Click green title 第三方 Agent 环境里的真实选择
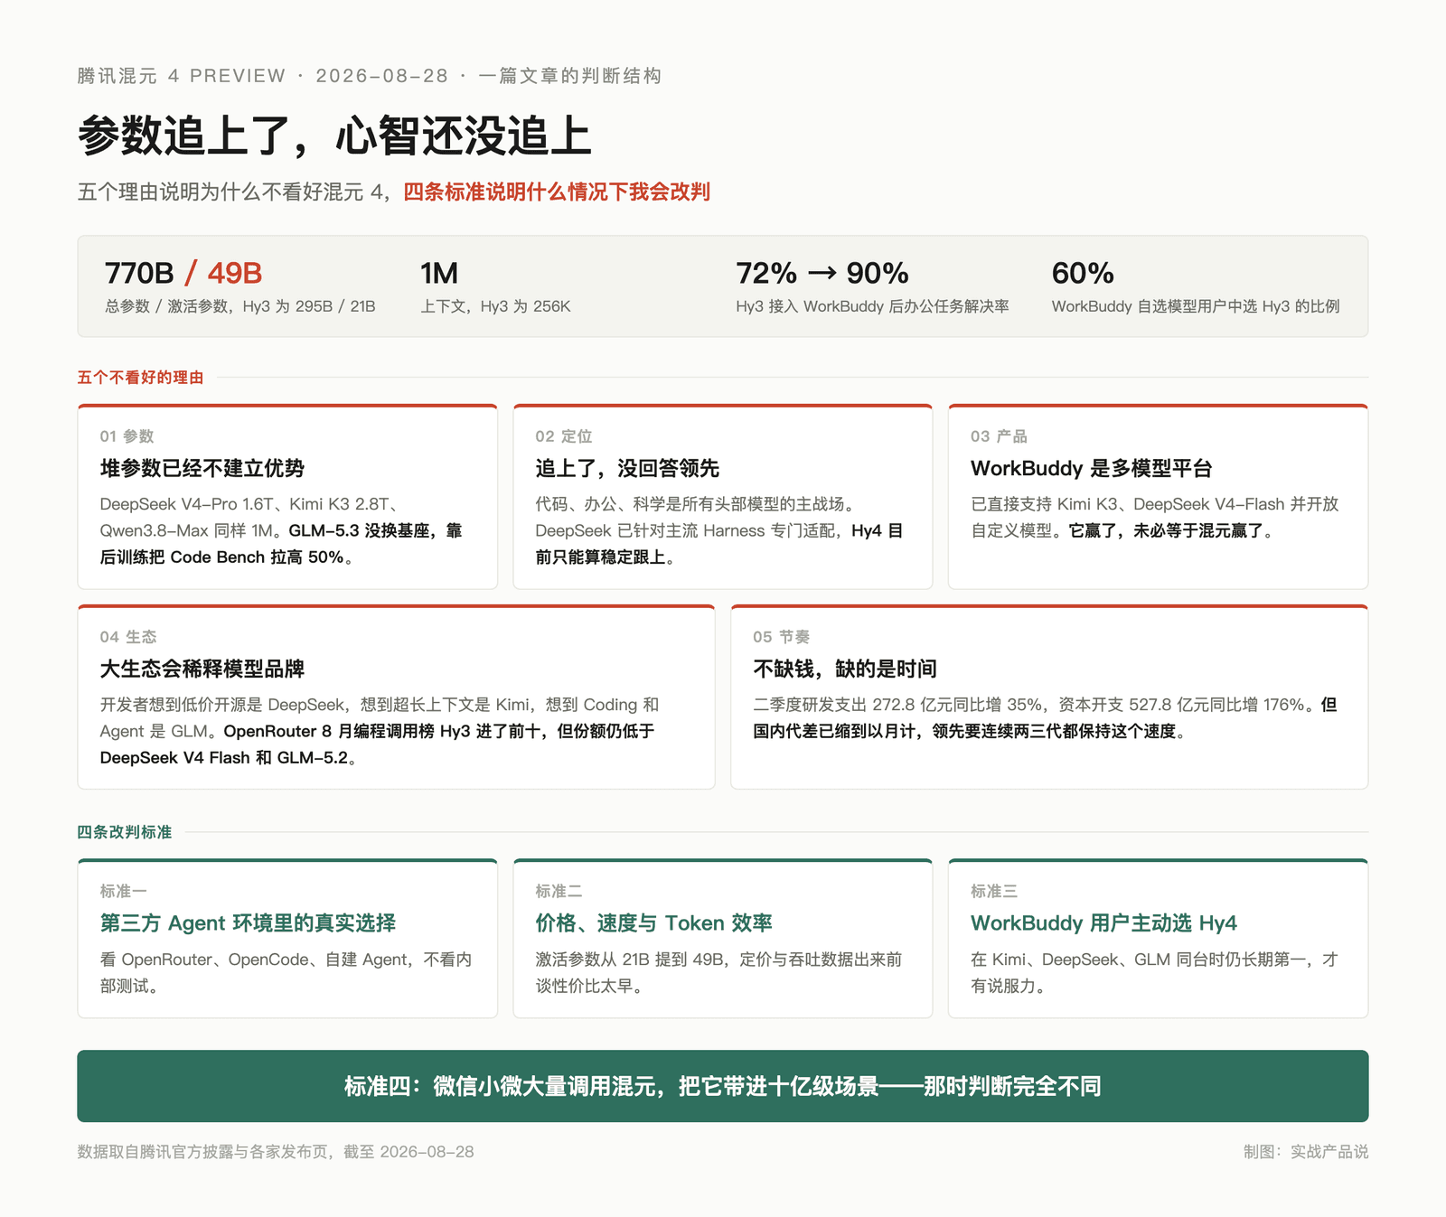 pos(249,922)
